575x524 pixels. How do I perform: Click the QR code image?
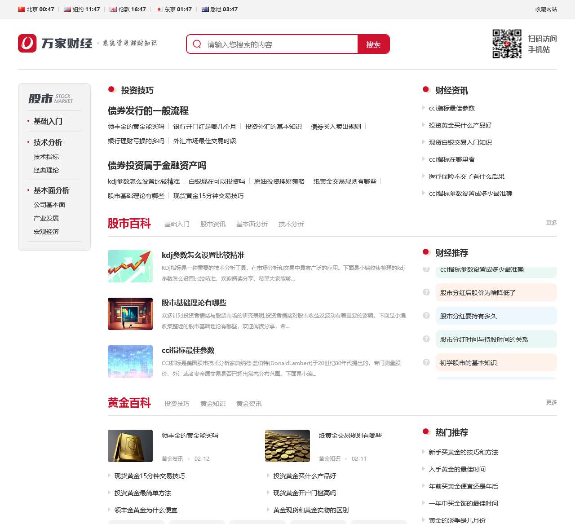pos(507,44)
